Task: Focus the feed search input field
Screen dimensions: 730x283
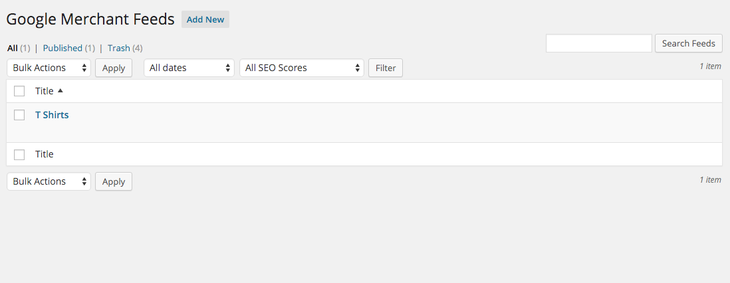Action: coord(599,43)
